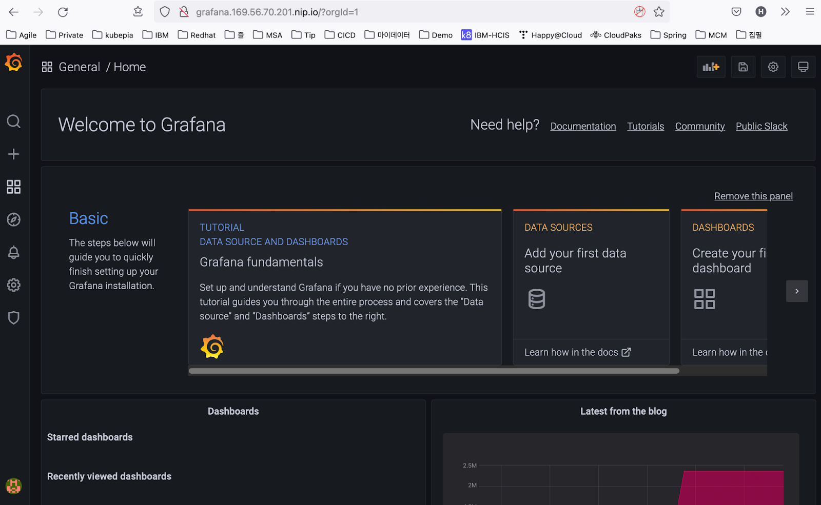Open the Tutorials link

coord(646,126)
